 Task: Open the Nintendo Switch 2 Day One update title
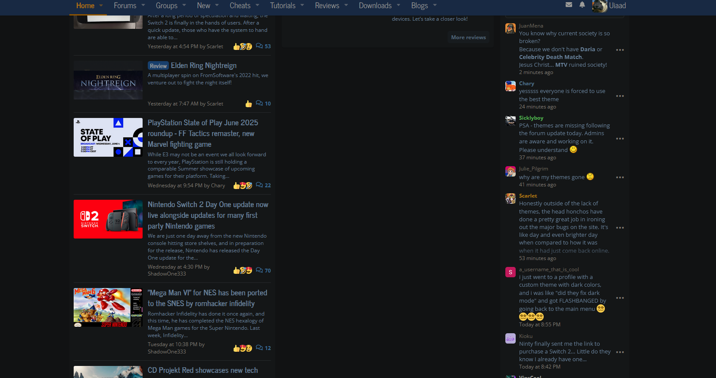208,215
